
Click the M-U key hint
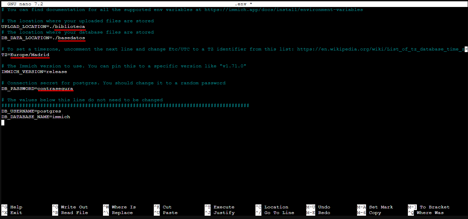(311, 207)
